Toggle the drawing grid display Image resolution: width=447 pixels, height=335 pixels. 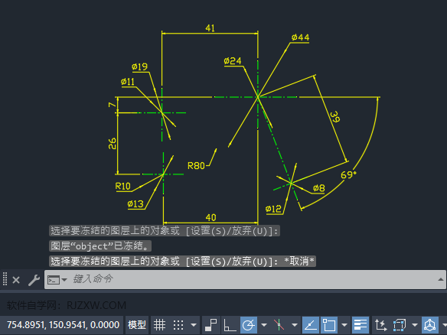(159, 325)
